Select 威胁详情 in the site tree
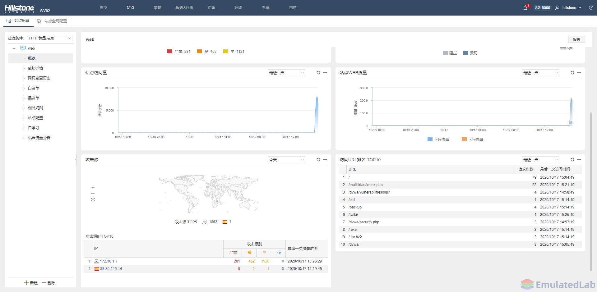Viewport: 597px width, 292px height. (x=35, y=68)
